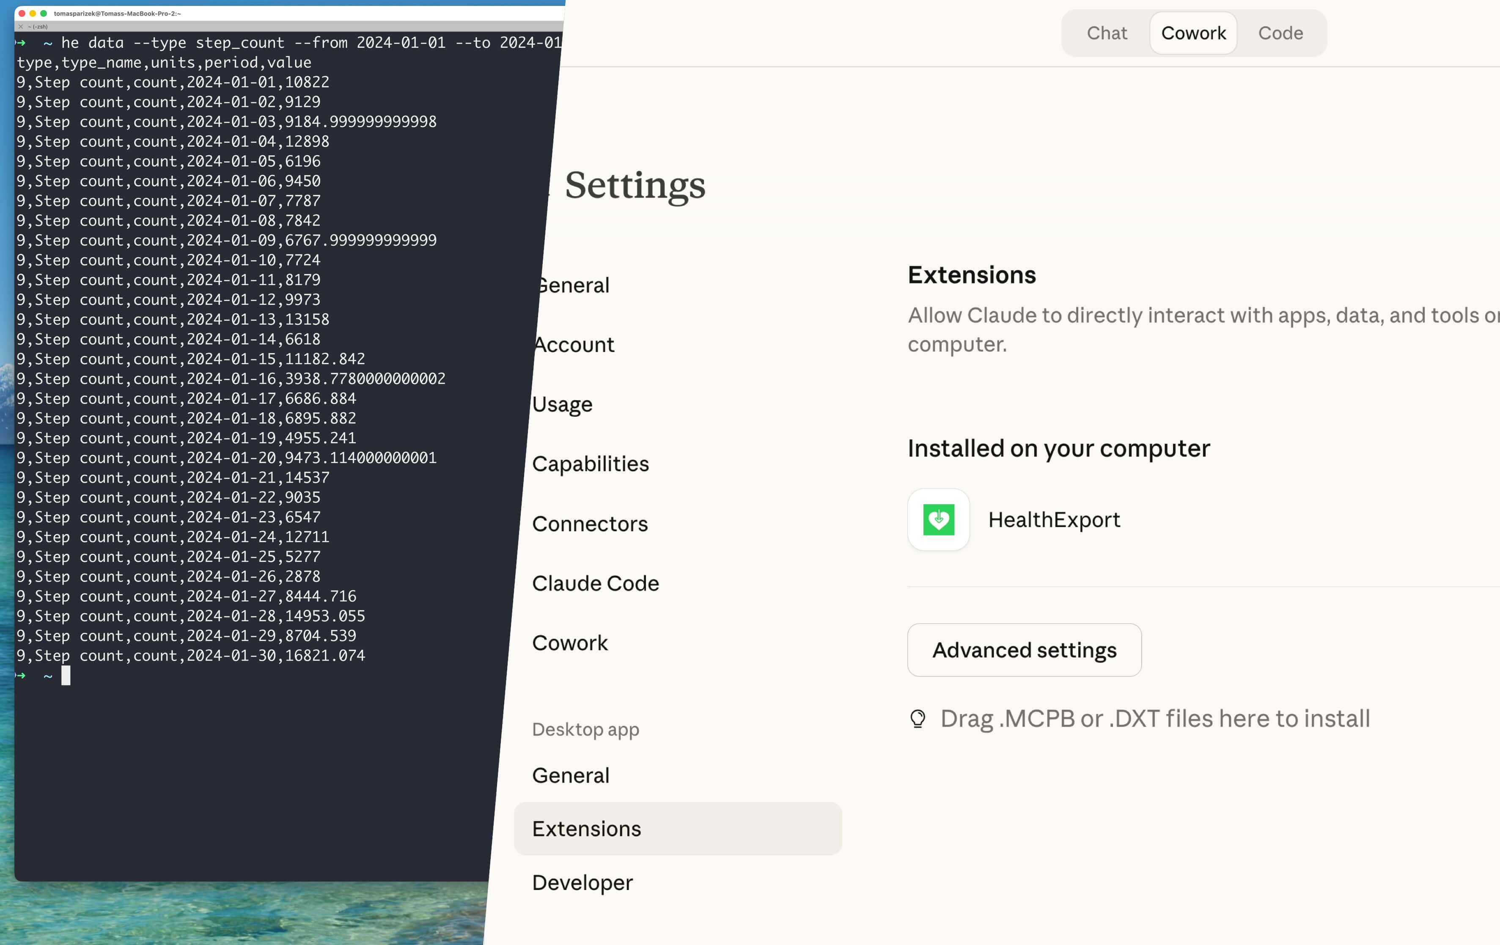1500x945 pixels.
Task: Select the Cowork mode tab
Action: click(1193, 33)
